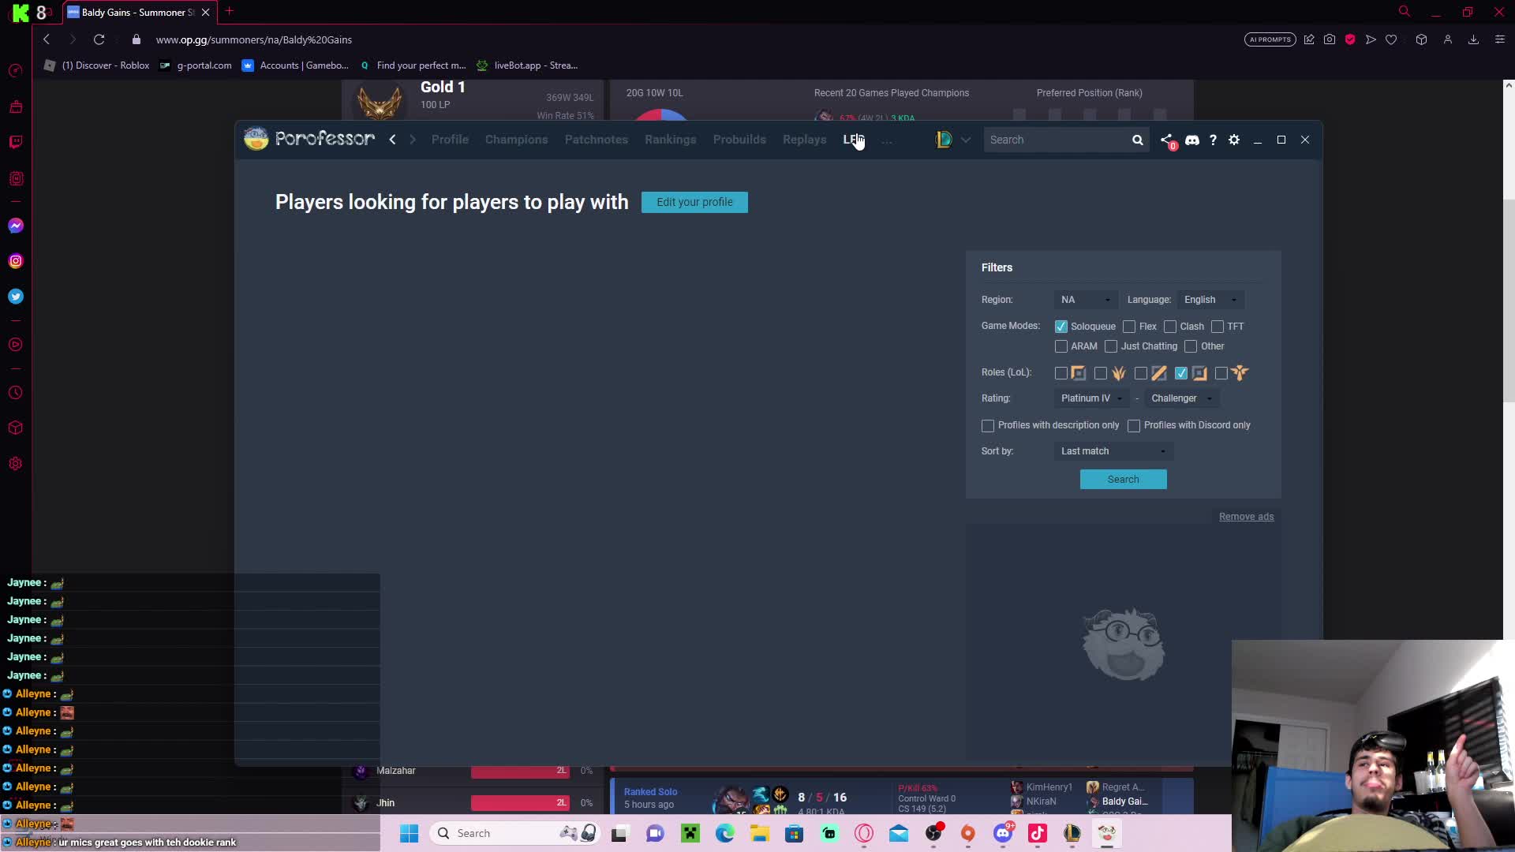Open the Sort by Last match dropdown
The image size is (1515, 852).
tap(1113, 451)
